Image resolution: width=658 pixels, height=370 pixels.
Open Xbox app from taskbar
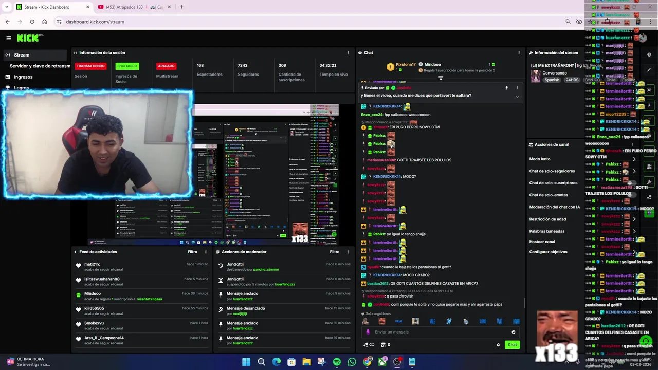click(382, 362)
